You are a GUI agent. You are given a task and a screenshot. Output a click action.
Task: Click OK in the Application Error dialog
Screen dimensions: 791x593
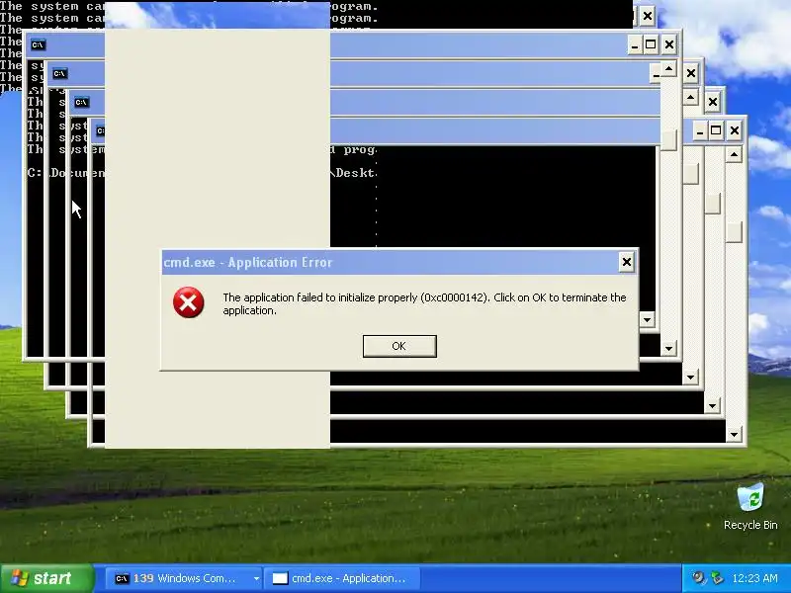pos(399,346)
